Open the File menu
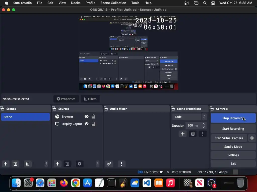The width and height of the screenshot is (257, 192). tap(39, 3)
